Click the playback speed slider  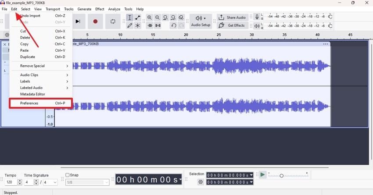[x=288, y=176]
